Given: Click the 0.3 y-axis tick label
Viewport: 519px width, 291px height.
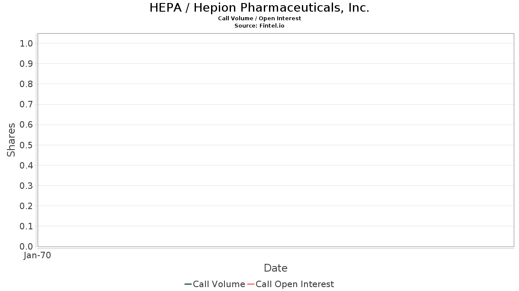Looking at the screenshot, I should [x=26, y=186].
